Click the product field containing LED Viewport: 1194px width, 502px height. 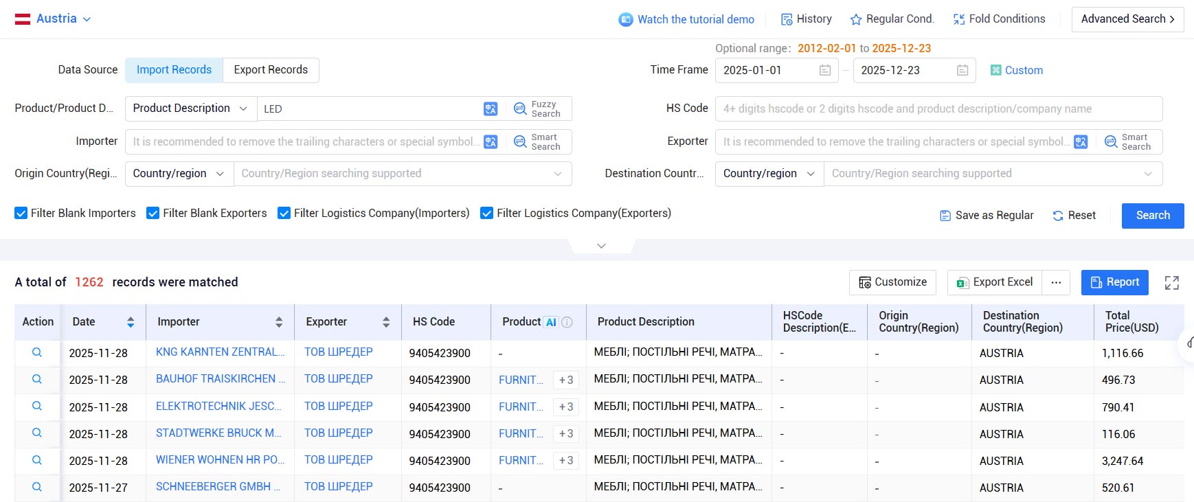pos(369,109)
